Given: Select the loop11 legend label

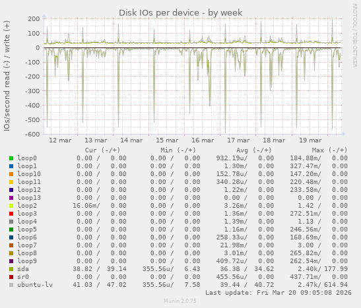Looking at the screenshot, I should pos(29,182).
